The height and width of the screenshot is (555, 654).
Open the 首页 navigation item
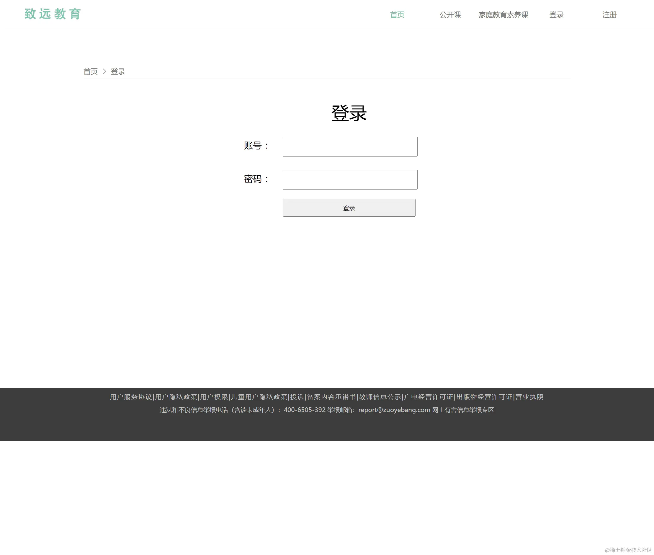click(397, 14)
